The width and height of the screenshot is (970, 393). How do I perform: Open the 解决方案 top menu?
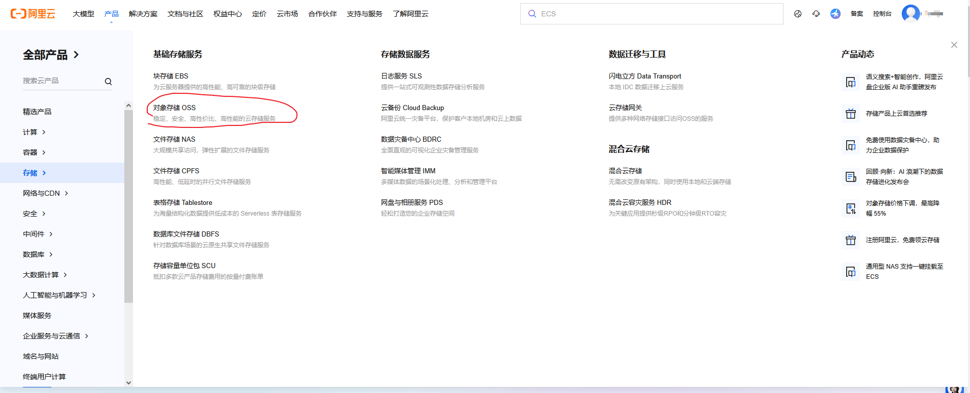click(x=143, y=14)
